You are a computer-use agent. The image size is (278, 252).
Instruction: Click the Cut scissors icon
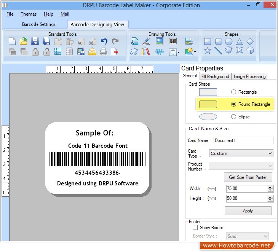click(x=81, y=41)
